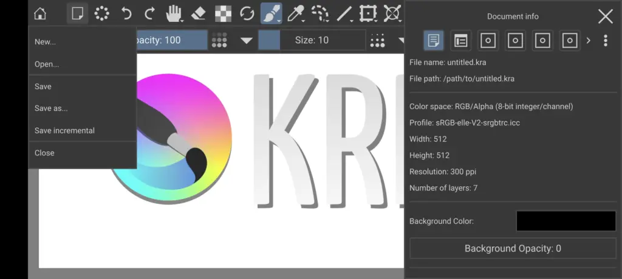
Task: Open the brush presets dropdown arrow
Action: 246,41
